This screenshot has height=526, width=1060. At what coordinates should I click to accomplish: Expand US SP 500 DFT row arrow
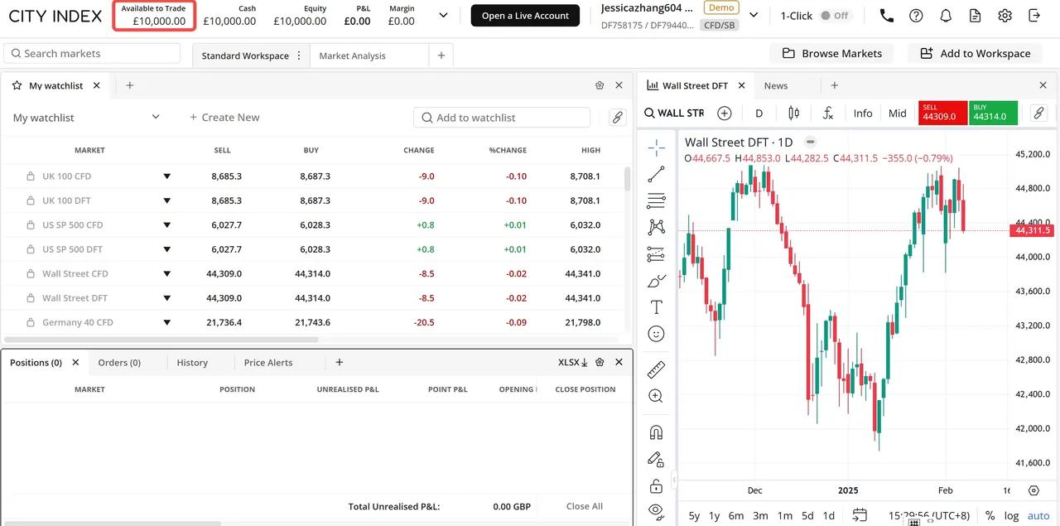click(166, 249)
